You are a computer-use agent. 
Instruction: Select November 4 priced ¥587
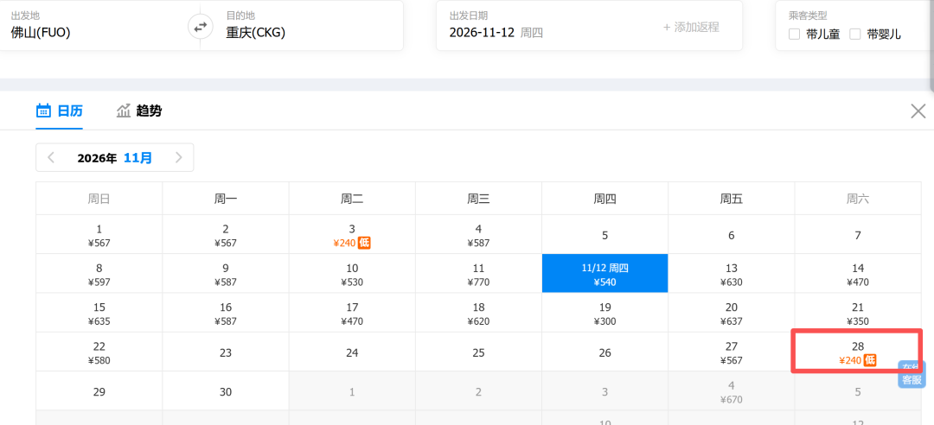tap(479, 234)
